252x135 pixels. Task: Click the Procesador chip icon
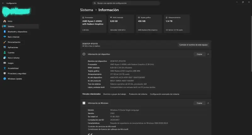click(x=83, y=18)
